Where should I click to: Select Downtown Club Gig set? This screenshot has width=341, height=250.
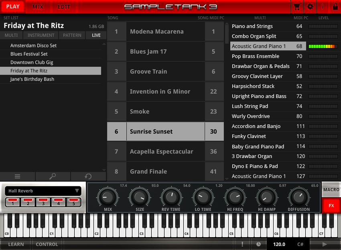[x=51, y=62]
